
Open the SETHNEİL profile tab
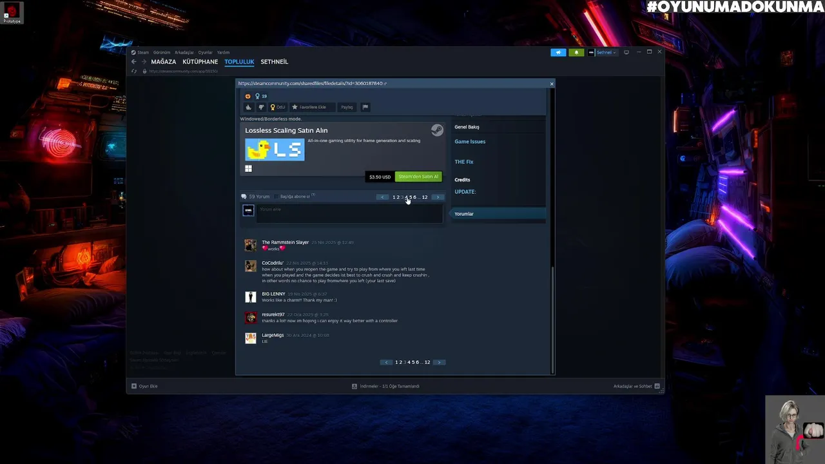tap(275, 62)
